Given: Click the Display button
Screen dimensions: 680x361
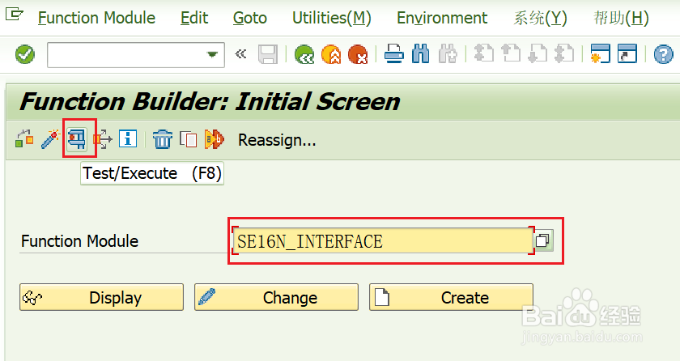Looking at the screenshot, I should coord(102,297).
